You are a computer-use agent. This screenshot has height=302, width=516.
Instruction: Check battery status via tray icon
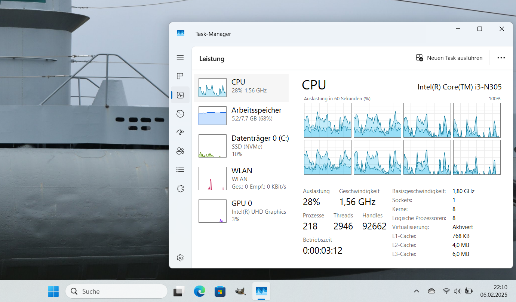[x=469, y=291]
